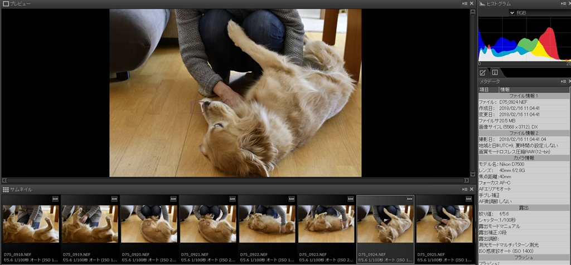This screenshot has width=571, height=265.
Task: Click the RAW badge on D75_0921.NEF
Action: (x=233, y=199)
